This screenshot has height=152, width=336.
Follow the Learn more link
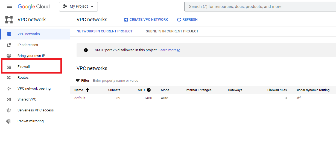(x=167, y=50)
